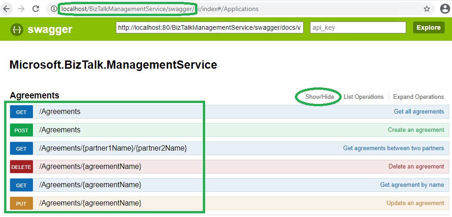Image resolution: width=452 pixels, height=217 pixels.
Task: Click Expand Operations for Agreements
Action: [419, 97]
